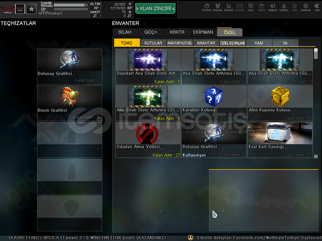The width and height of the screenshot is (322, 241).
Task: Click the AFFIRmative3 username
Action: tap(51, 13)
